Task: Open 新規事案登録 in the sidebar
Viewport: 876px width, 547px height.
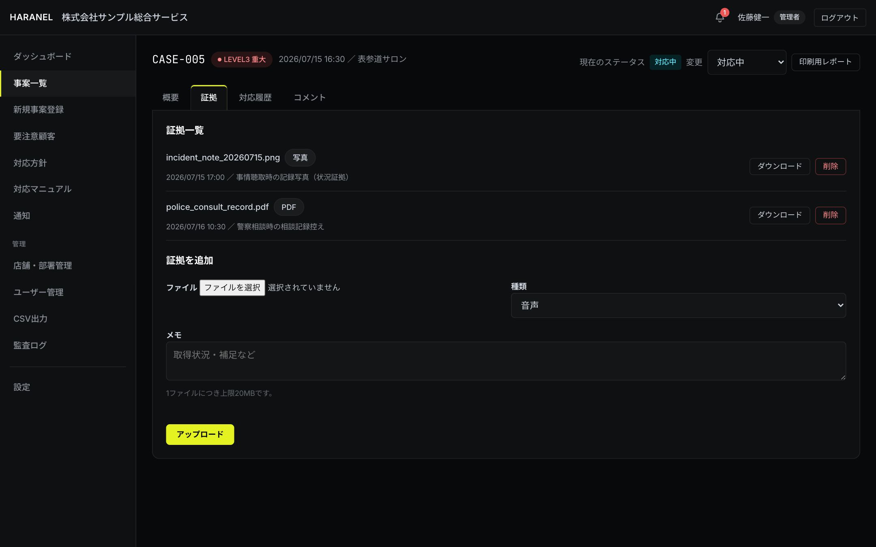Action: [68, 110]
